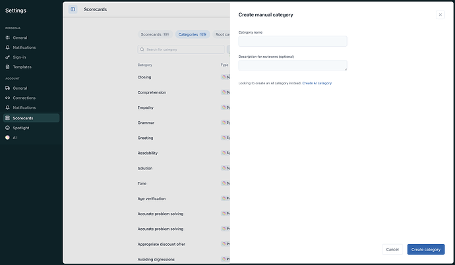
Task: Switch to the Scorecards 191 tab
Action: click(x=155, y=34)
